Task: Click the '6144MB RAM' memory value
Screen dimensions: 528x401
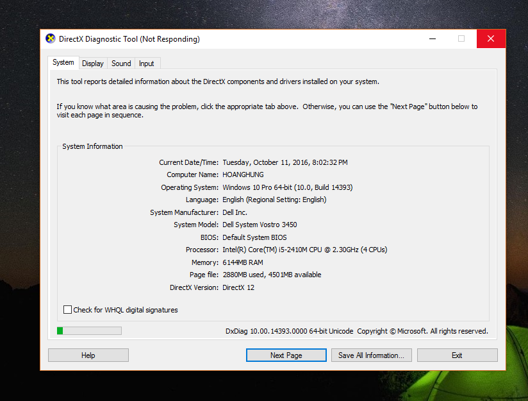Action: (243, 262)
